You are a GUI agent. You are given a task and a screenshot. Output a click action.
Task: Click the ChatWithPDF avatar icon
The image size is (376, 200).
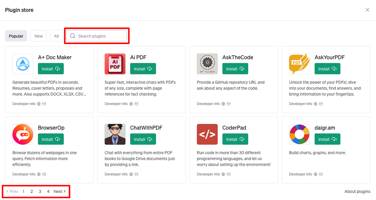click(115, 134)
